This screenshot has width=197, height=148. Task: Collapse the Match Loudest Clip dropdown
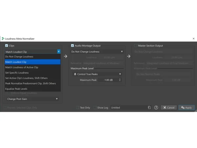(x=58, y=52)
